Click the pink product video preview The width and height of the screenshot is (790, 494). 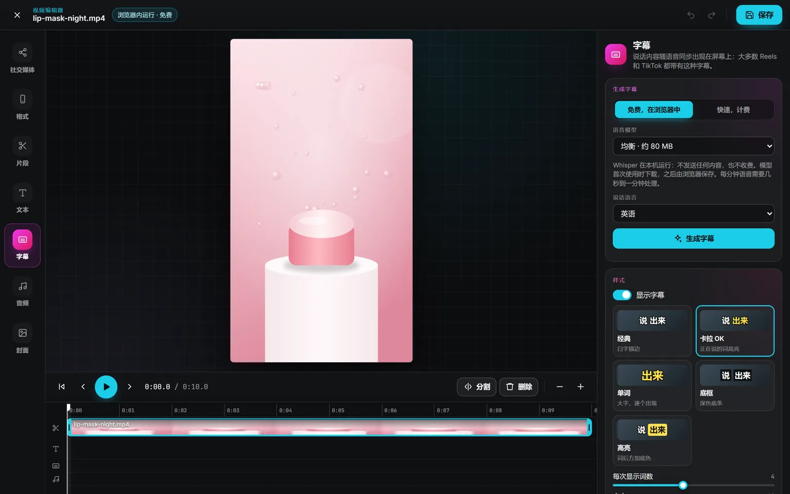(x=321, y=201)
